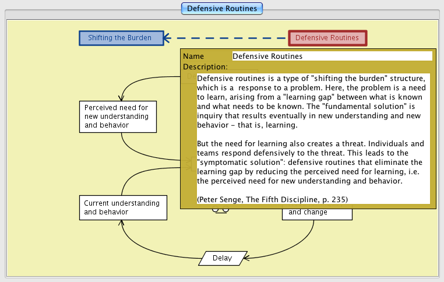The image size is (444, 282).
Task: Click the dashed arrow between the top nodes
Action: pyautogui.click(x=227, y=38)
